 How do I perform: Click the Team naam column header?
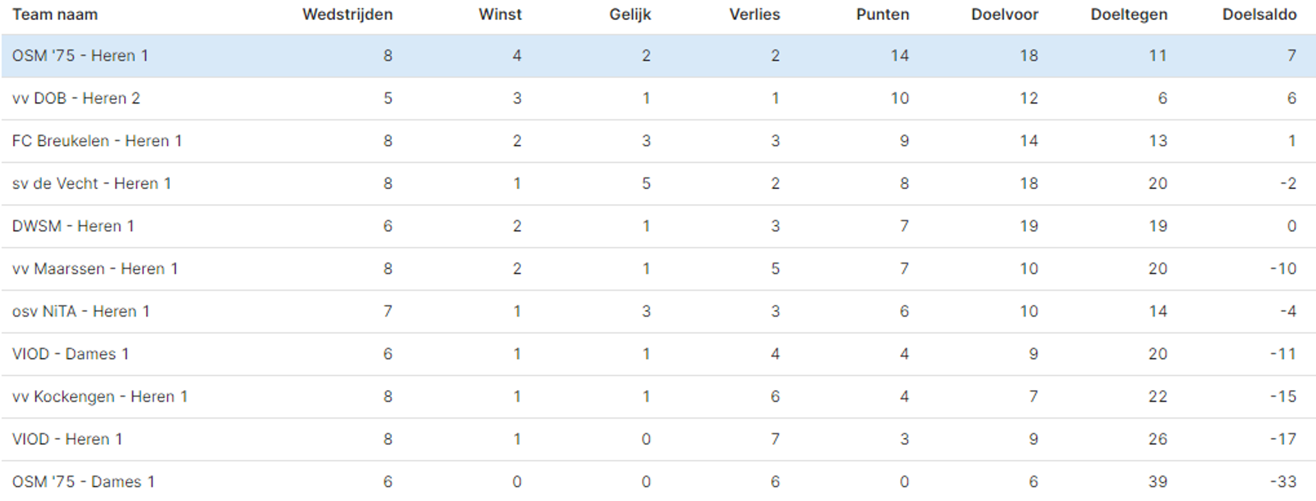(55, 14)
